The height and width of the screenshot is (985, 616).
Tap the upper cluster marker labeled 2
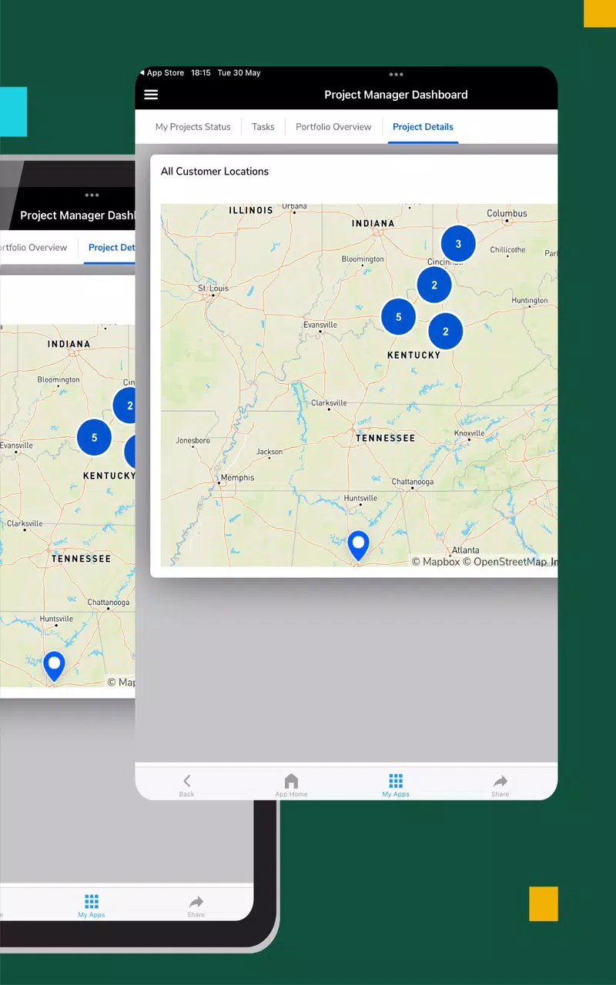434,285
